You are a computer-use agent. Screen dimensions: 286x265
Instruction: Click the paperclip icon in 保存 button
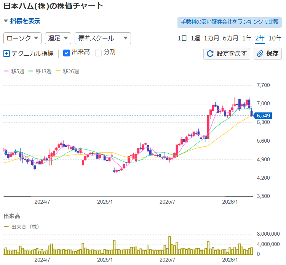pos(260,53)
